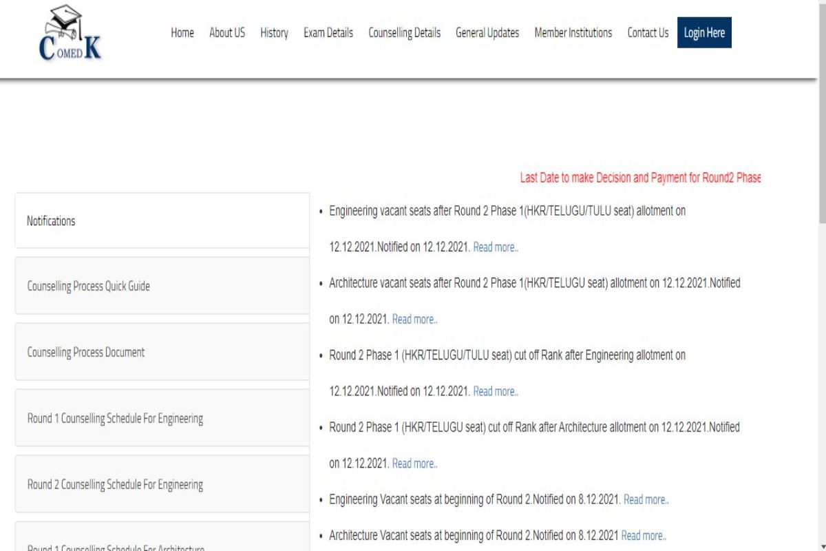This screenshot has height=551, width=826.
Task: Open the Home menu item
Action: pyautogui.click(x=182, y=32)
